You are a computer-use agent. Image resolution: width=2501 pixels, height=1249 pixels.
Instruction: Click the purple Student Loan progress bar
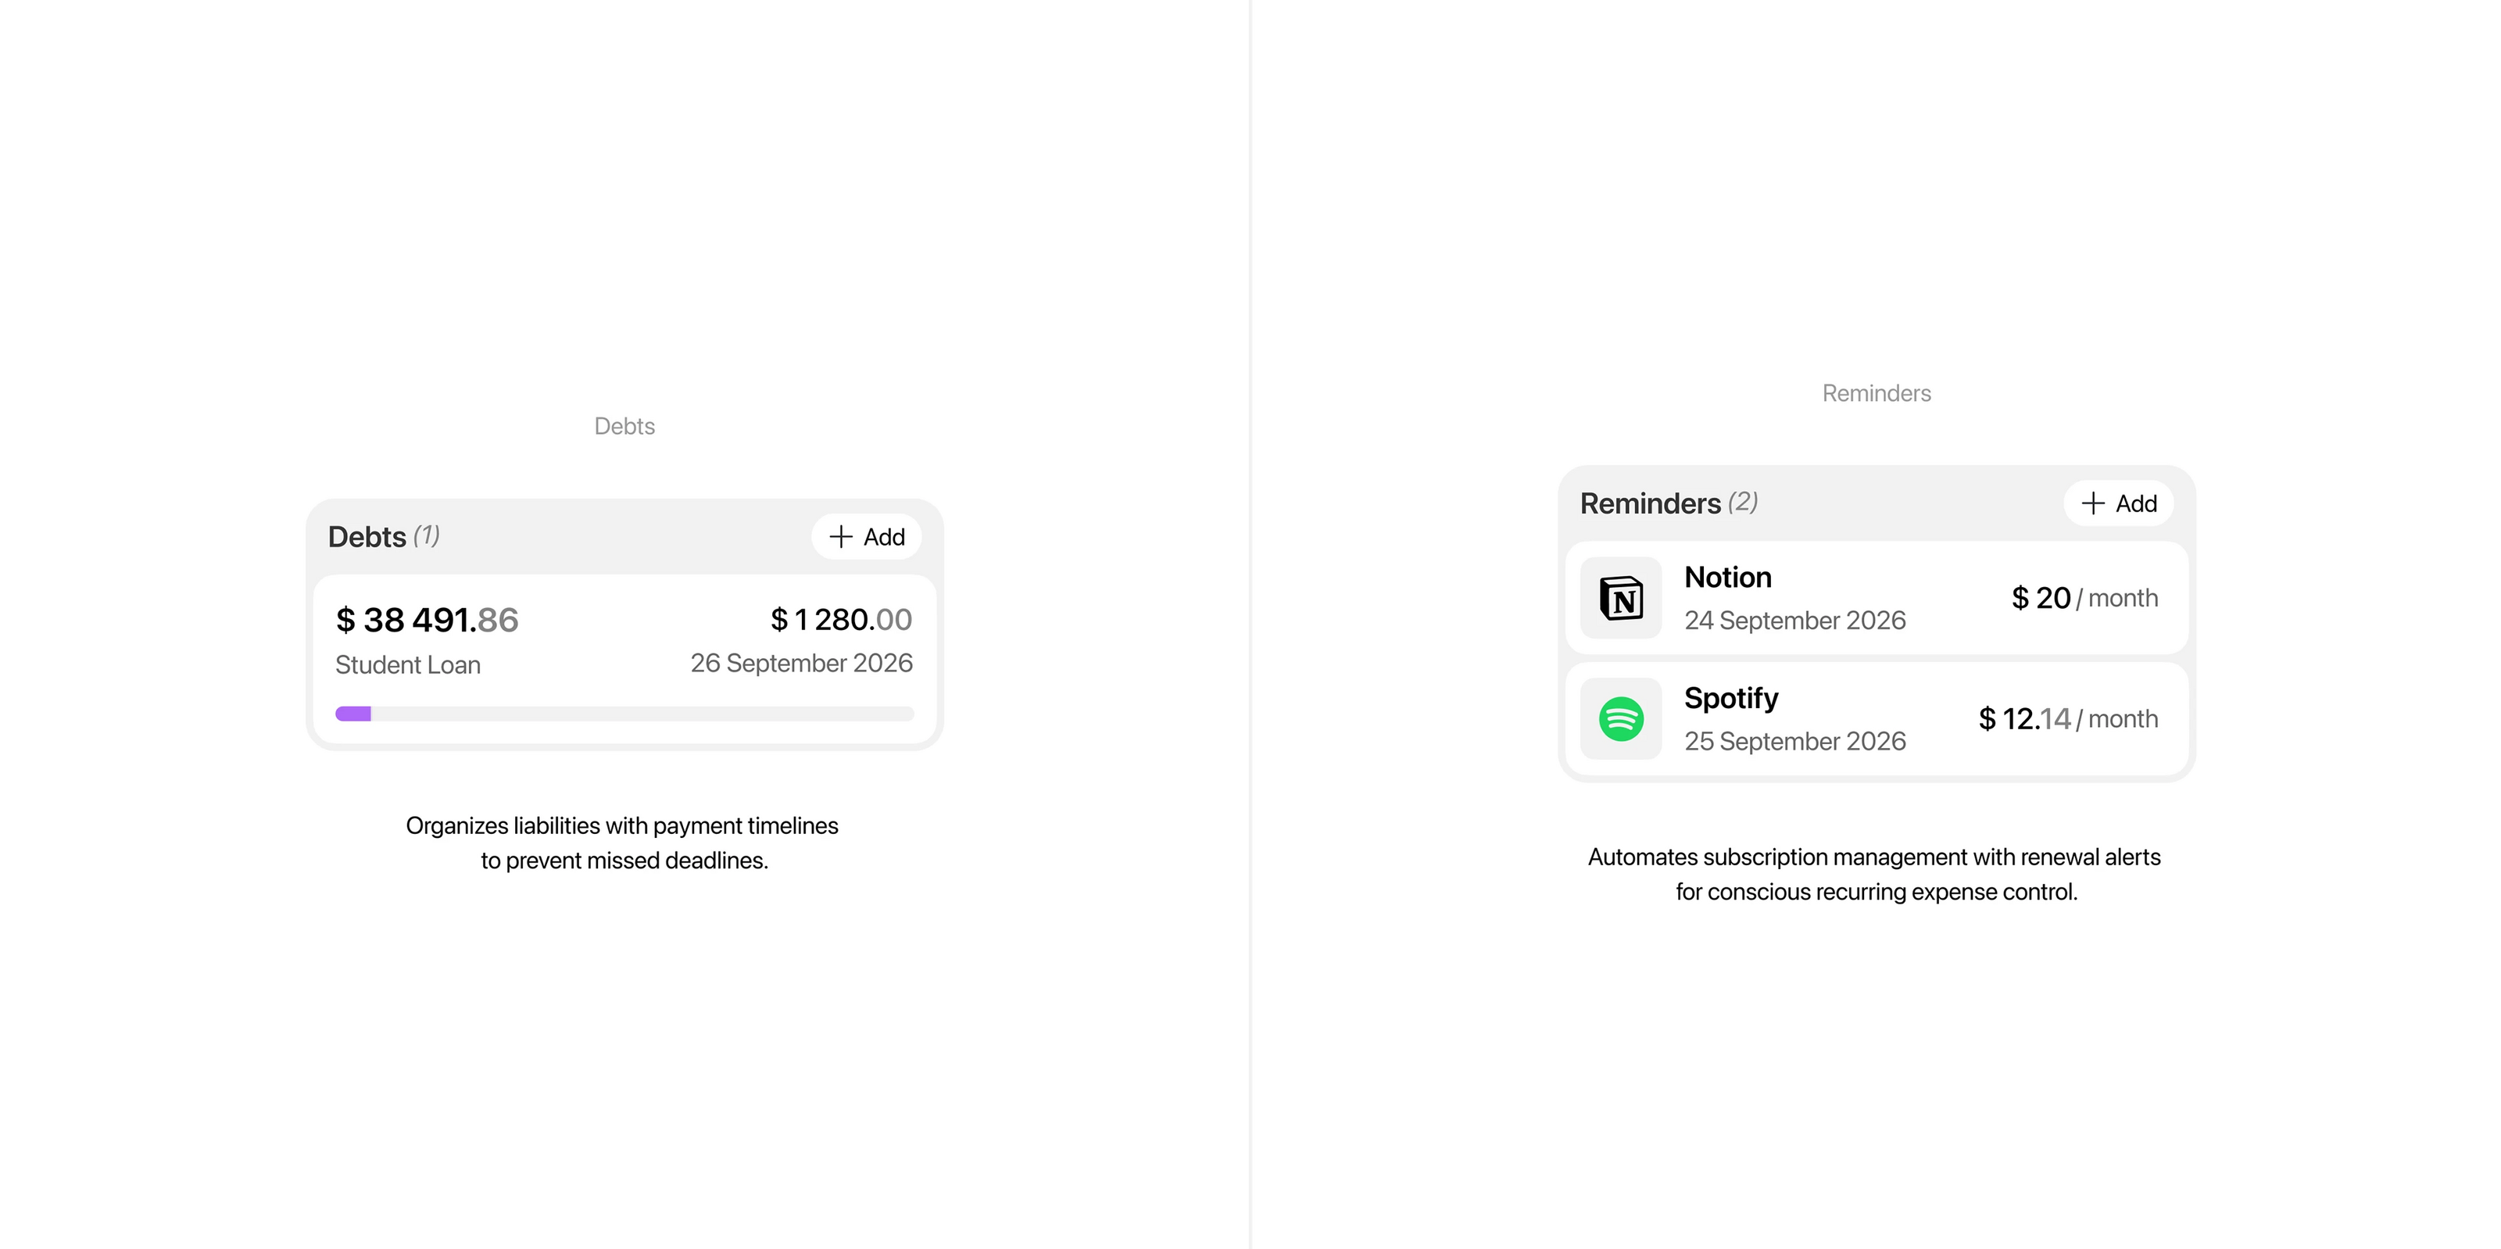coord(353,714)
